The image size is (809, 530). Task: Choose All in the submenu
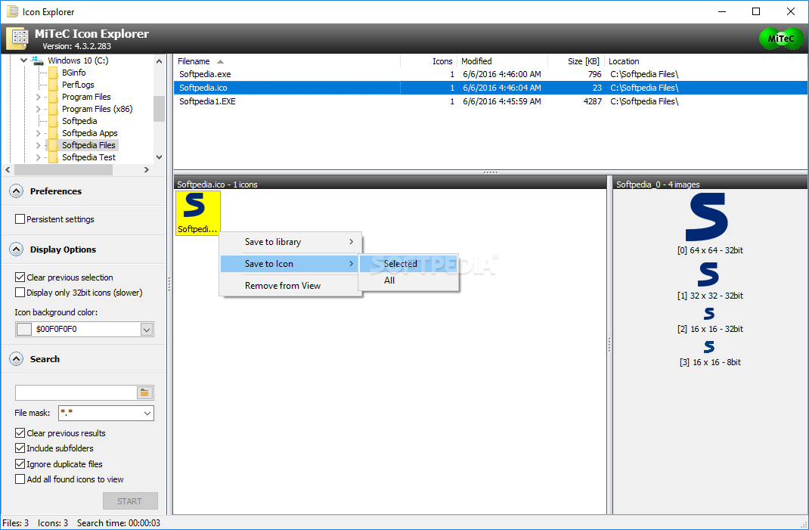[x=408, y=280]
